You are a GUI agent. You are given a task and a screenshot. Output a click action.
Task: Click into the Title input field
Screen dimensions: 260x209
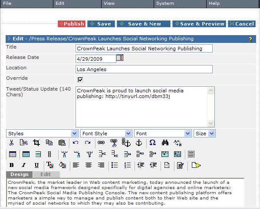point(144,49)
